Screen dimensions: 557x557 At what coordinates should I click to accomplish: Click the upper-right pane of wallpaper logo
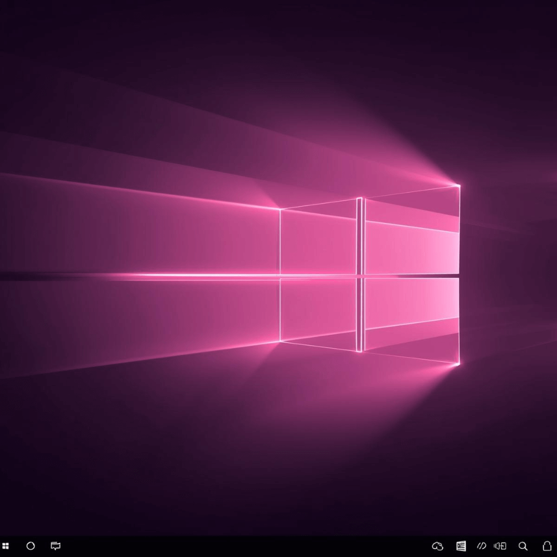pyautogui.click(x=411, y=234)
